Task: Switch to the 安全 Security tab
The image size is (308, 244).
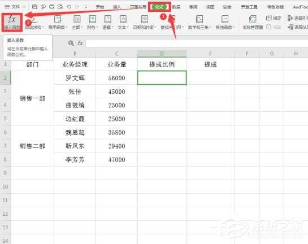Action: 227,7
